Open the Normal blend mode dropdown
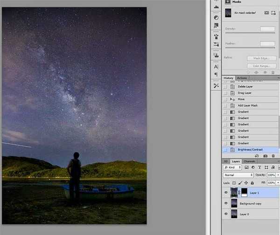 [238, 175]
